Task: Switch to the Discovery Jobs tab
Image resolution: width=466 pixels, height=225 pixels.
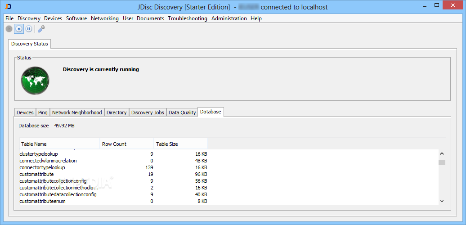Action: pyautogui.click(x=148, y=112)
